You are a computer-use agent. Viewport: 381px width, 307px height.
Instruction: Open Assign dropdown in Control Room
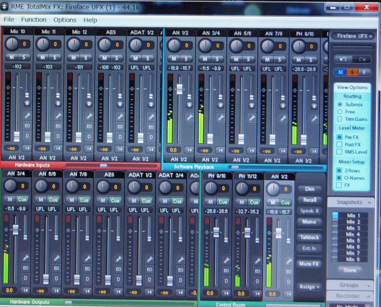(x=309, y=287)
